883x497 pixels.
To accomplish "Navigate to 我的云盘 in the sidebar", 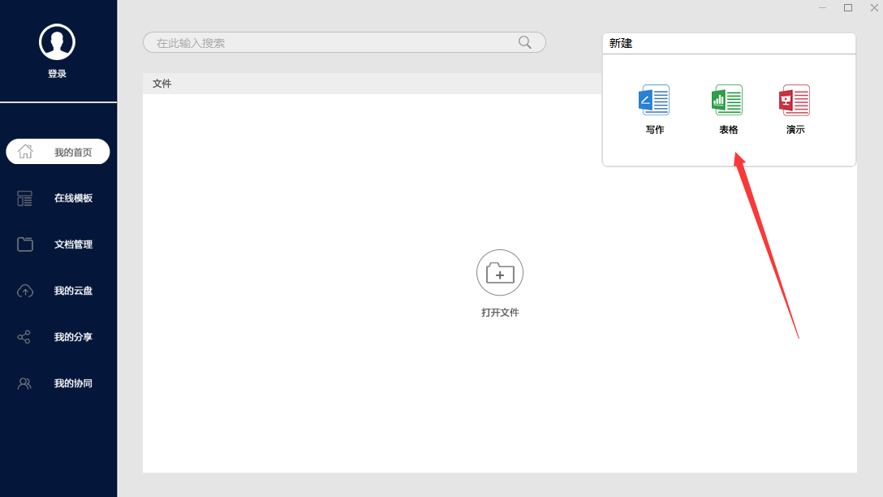I will coord(73,291).
